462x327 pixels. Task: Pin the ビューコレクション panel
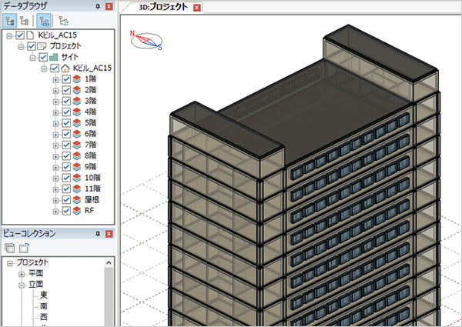pyautogui.click(x=98, y=234)
